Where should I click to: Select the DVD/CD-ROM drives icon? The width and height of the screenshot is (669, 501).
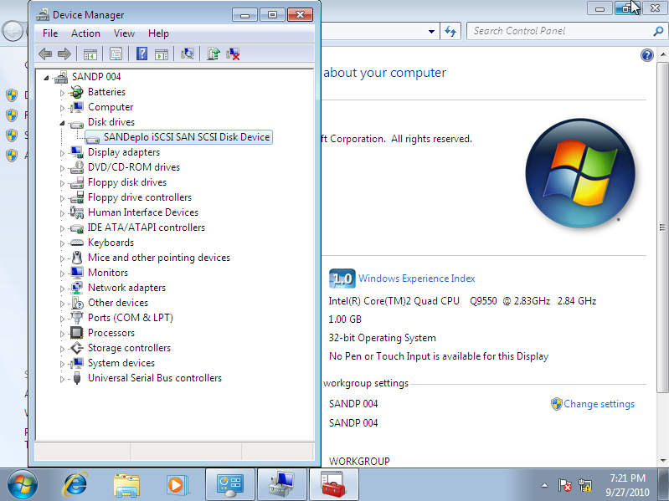77,167
